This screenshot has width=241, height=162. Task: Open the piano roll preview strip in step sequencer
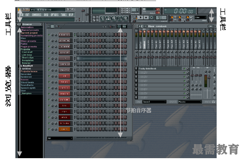[x=102, y=58]
